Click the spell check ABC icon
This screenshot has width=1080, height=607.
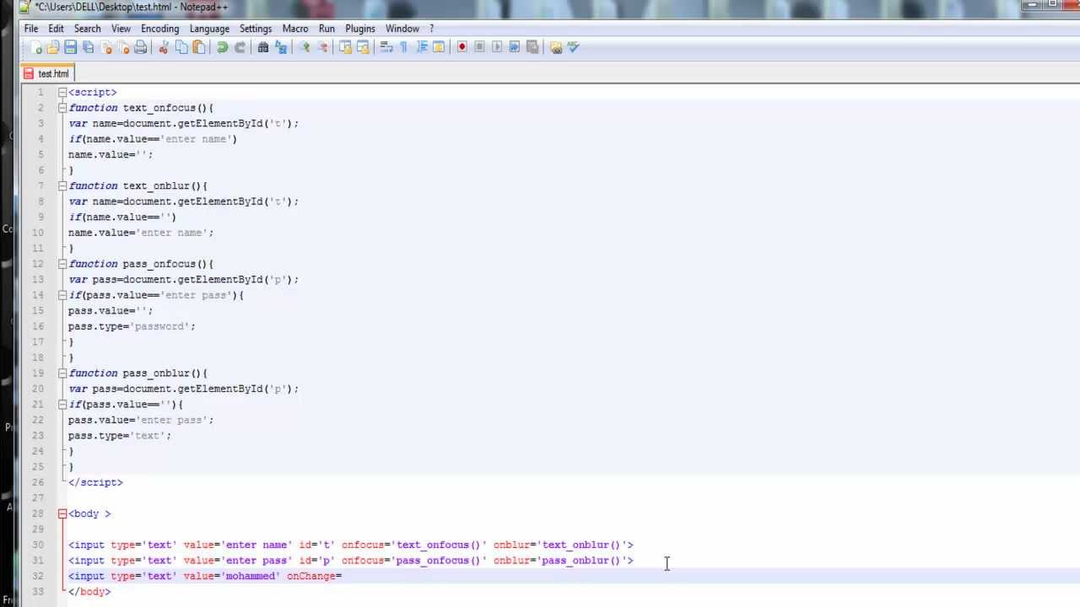574,47
